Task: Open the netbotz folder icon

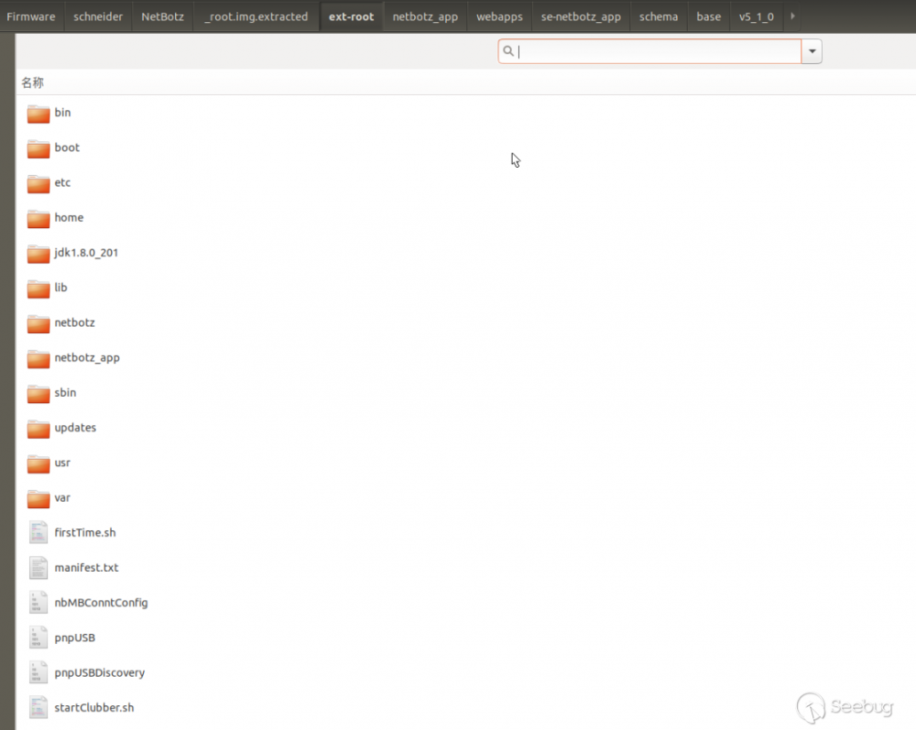Action: click(x=38, y=322)
